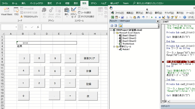
Task: Switch to the Team ribbon tab
Action: coord(126,3)
